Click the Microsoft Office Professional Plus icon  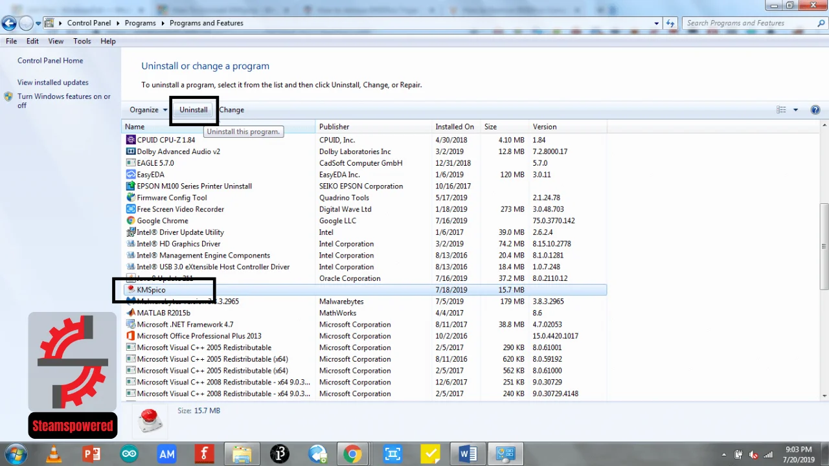pyautogui.click(x=131, y=336)
